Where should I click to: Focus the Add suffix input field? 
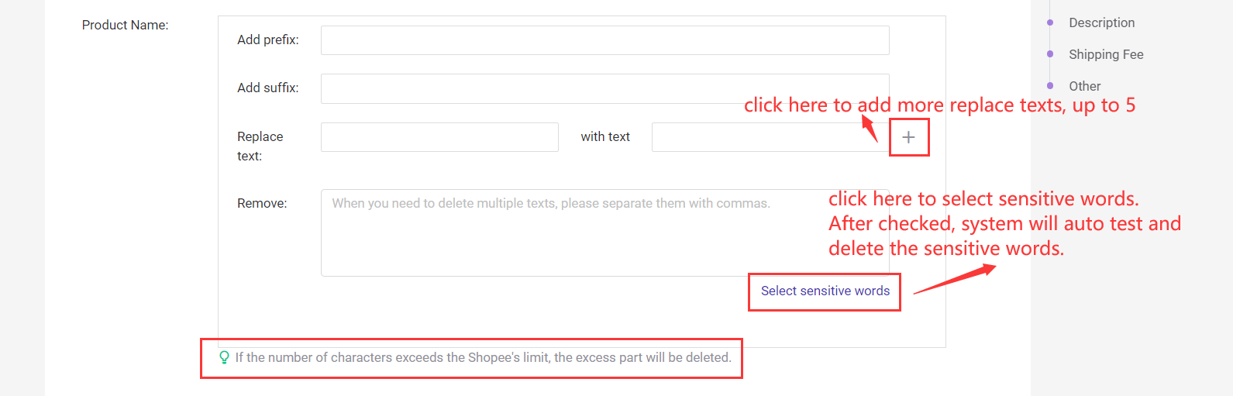pyautogui.click(x=604, y=88)
